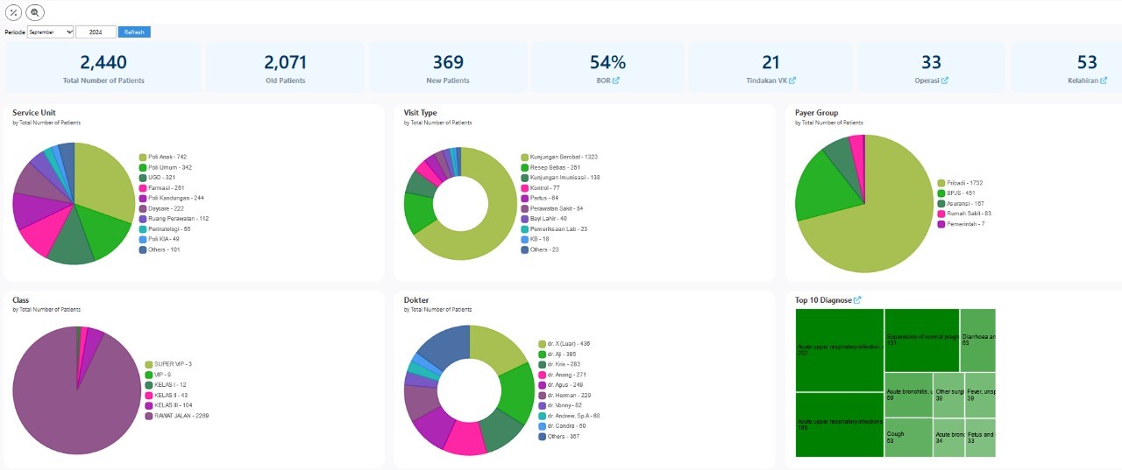Open the Tindakan VK external link icon
This screenshot has width=1122, height=470.
792,81
